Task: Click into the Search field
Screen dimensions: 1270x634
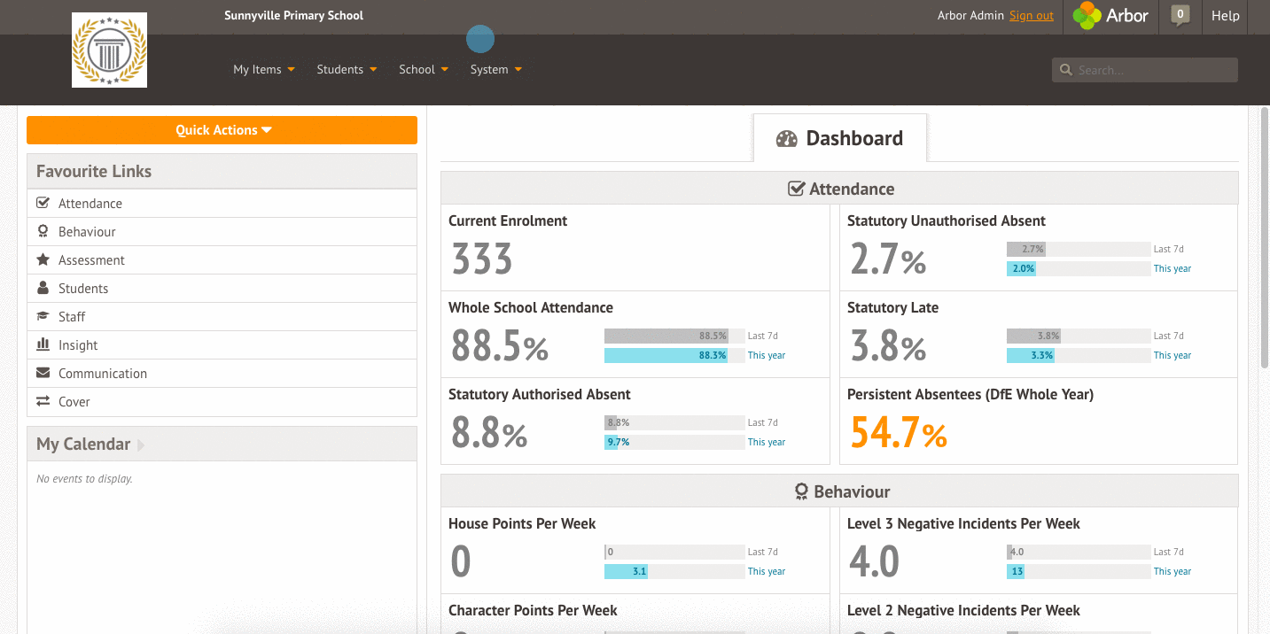Action: (x=1145, y=70)
